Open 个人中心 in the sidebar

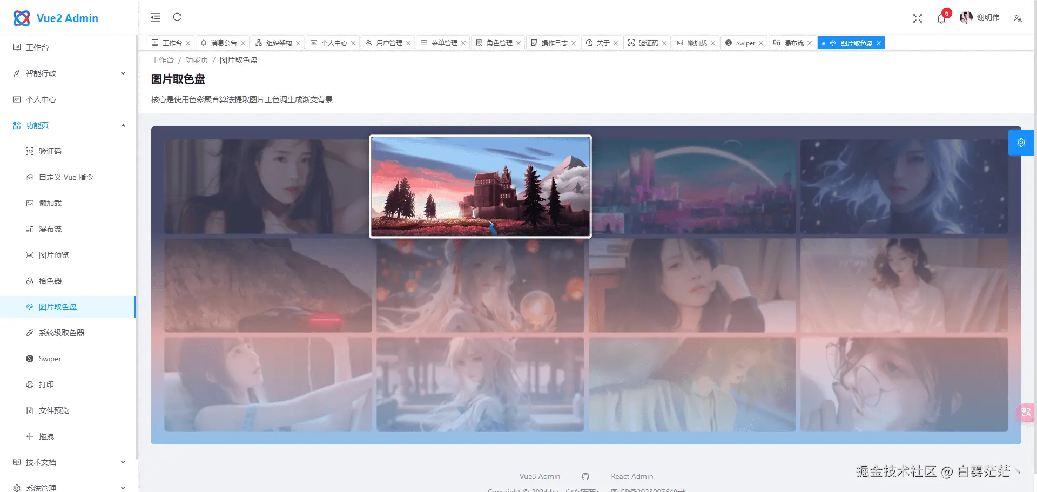point(68,99)
